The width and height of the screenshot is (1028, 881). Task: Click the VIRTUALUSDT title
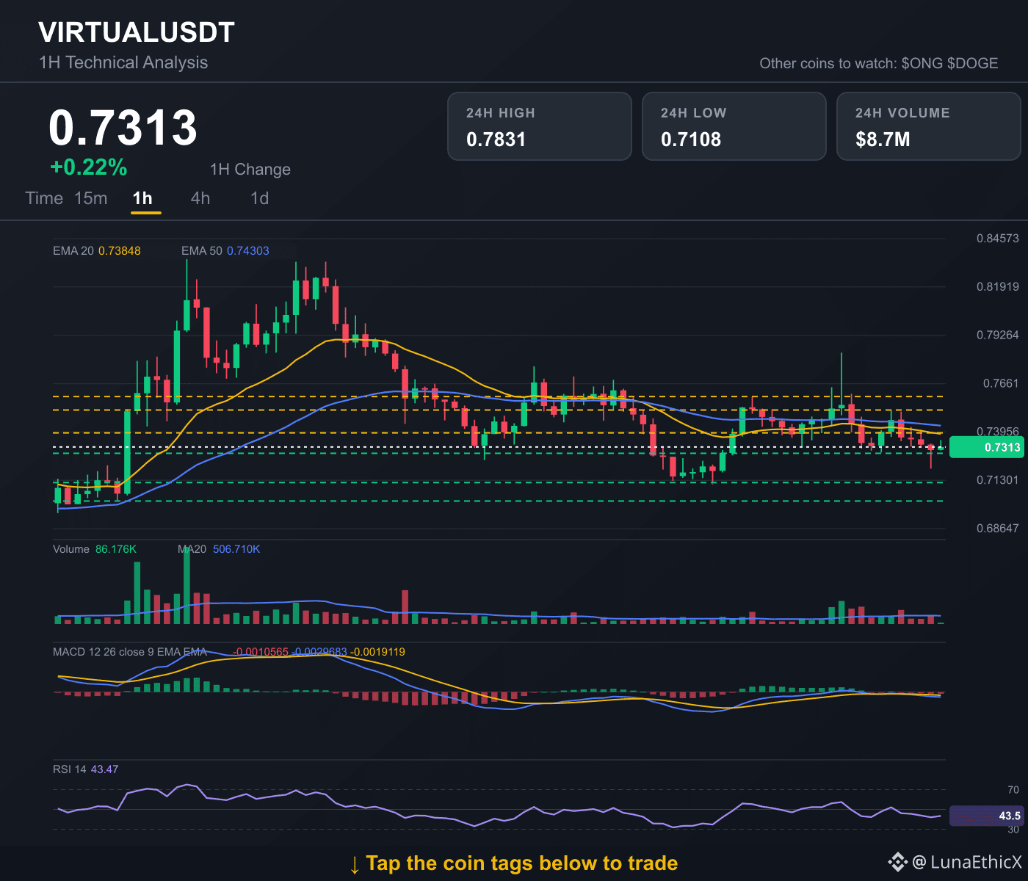coord(137,32)
